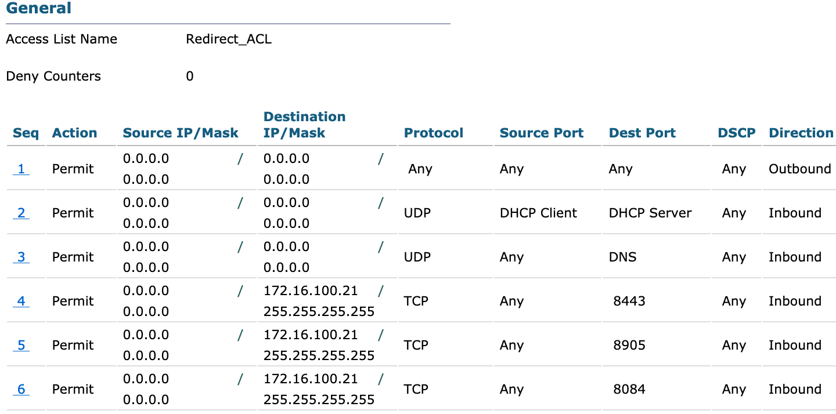Click the DSCP column header
The image size is (836, 414).
pos(736,133)
